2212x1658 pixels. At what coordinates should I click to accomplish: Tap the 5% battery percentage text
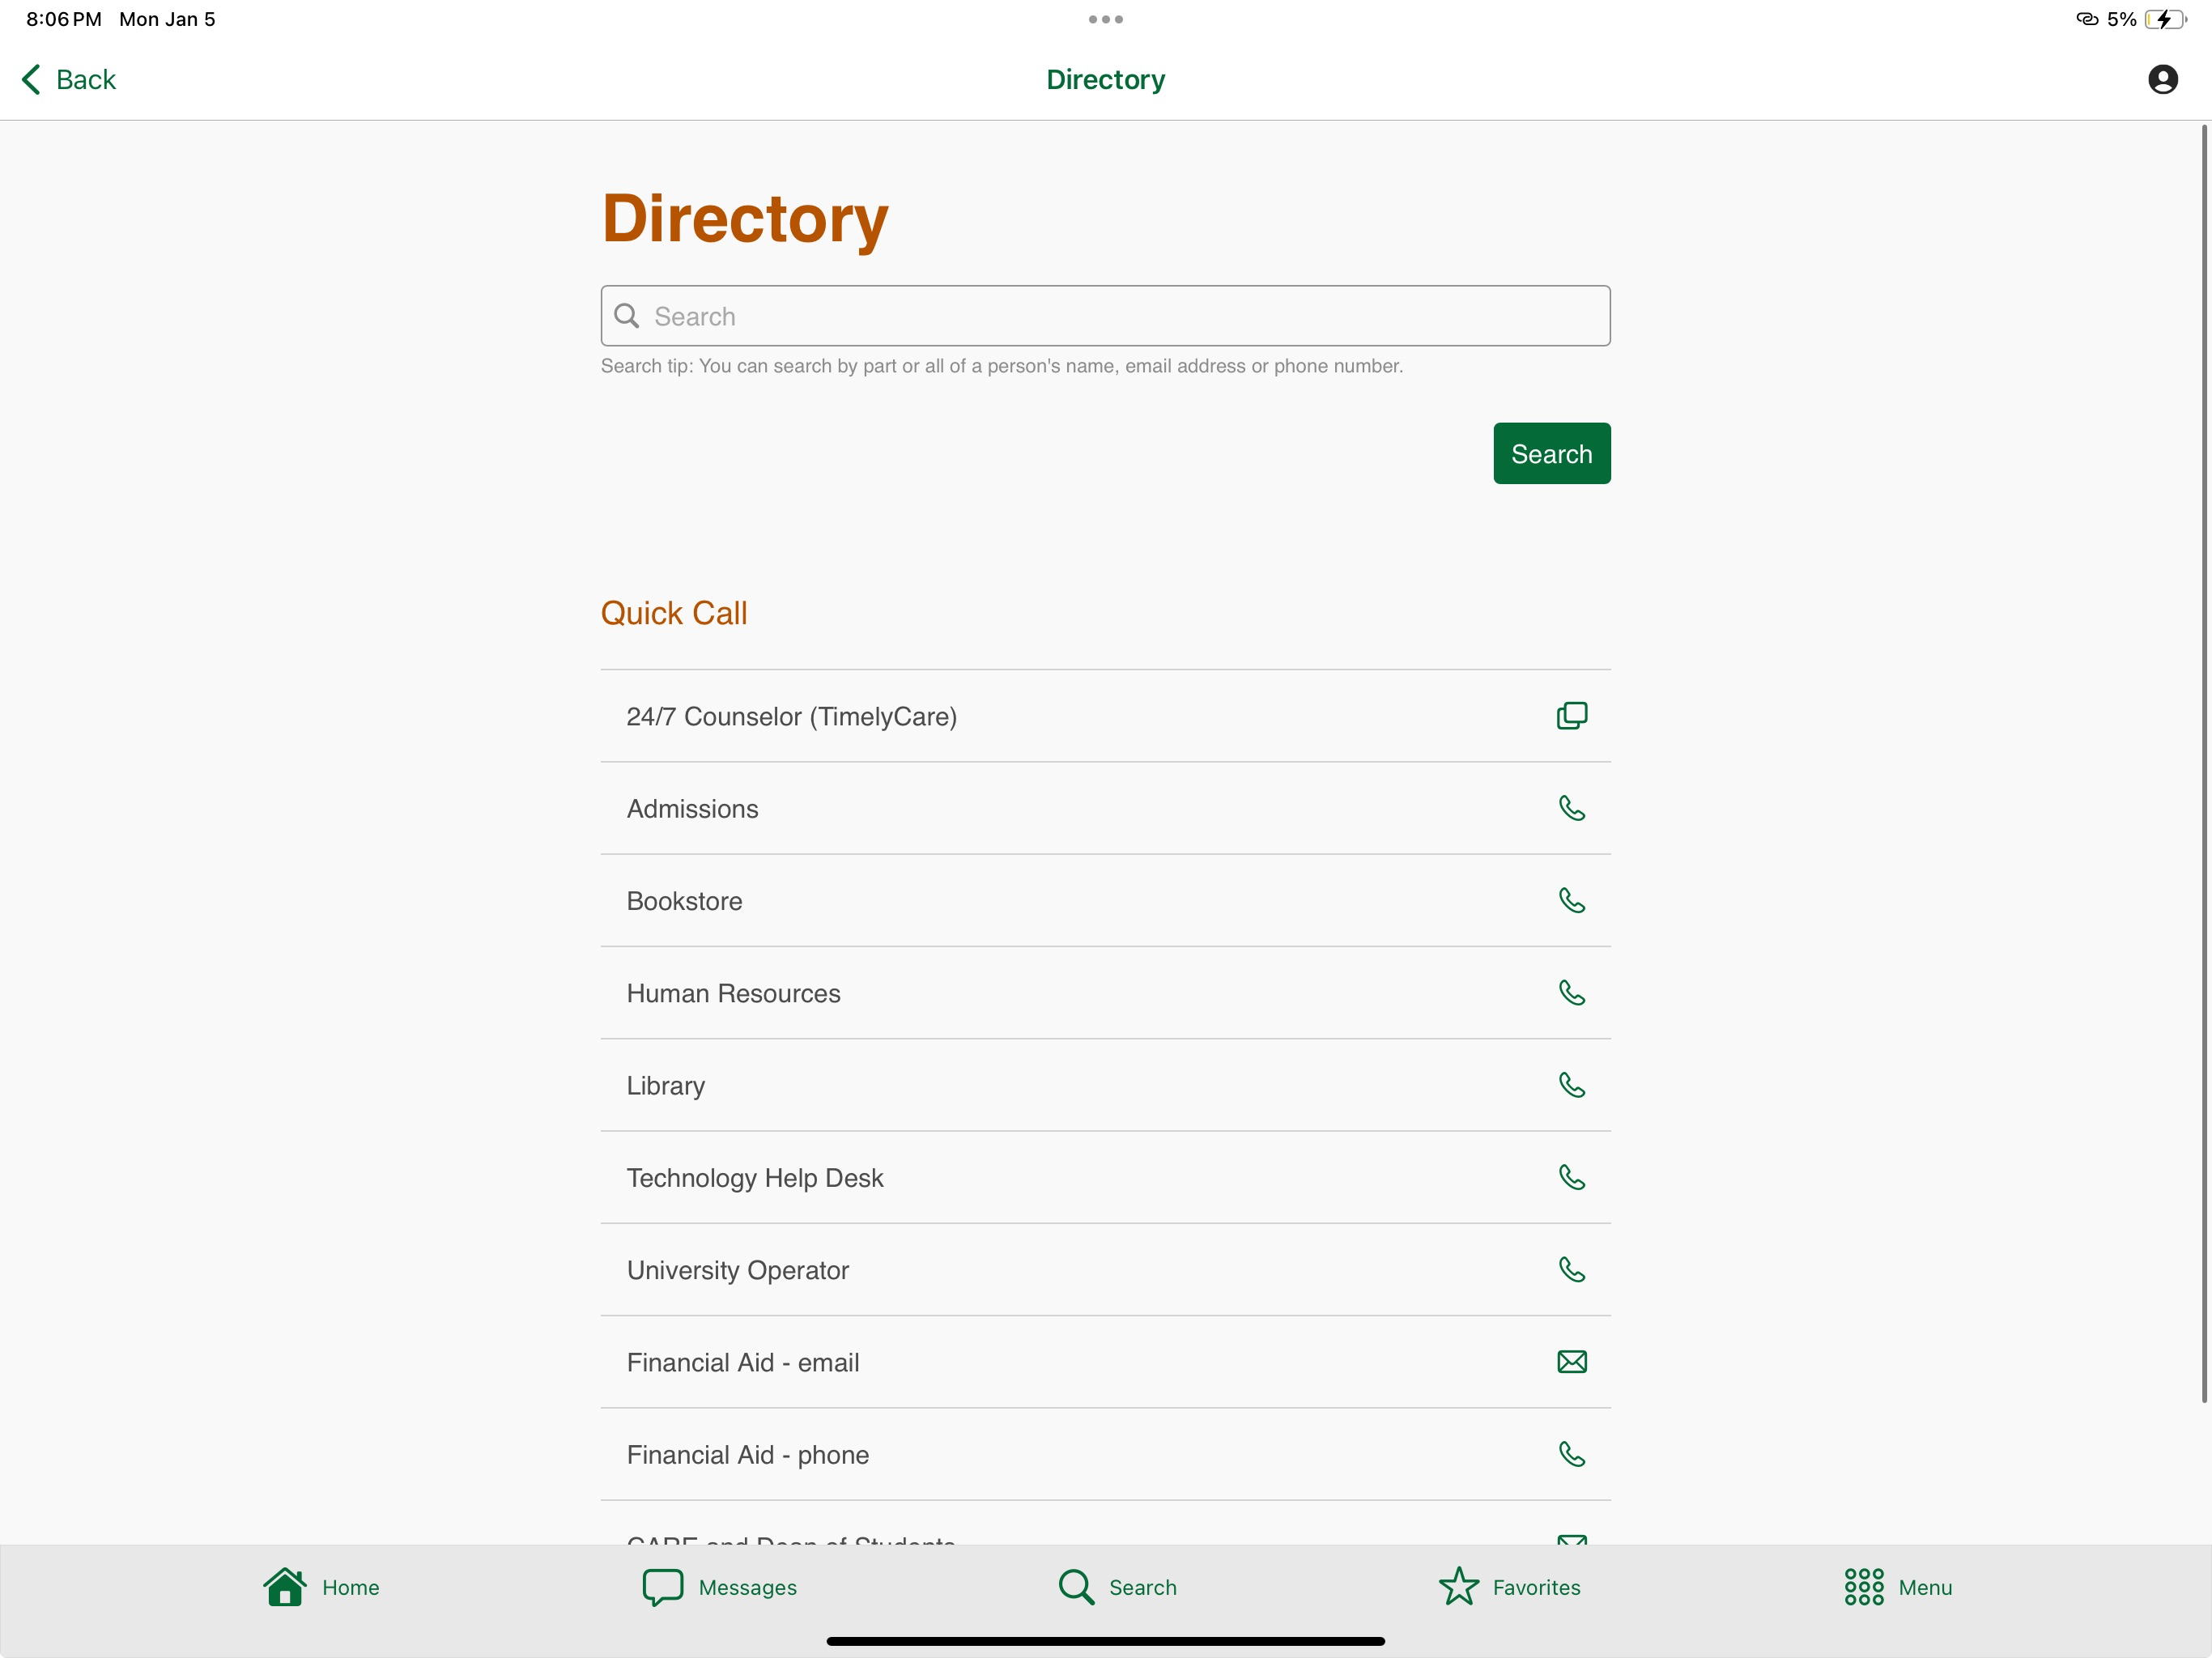coord(2121,19)
